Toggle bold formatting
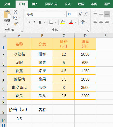 (29, 22)
